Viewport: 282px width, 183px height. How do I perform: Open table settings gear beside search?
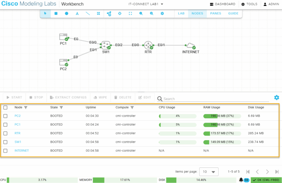coord(276,97)
